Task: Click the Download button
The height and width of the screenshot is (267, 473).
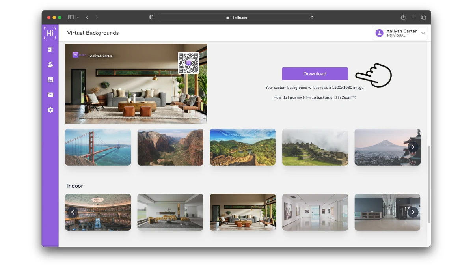Action: (x=315, y=74)
